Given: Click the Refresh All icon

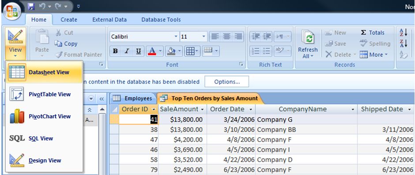Looking at the screenshot, I should (x=308, y=37).
